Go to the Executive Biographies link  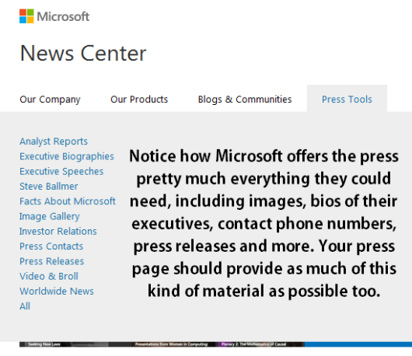pyautogui.click(x=67, y=156)
